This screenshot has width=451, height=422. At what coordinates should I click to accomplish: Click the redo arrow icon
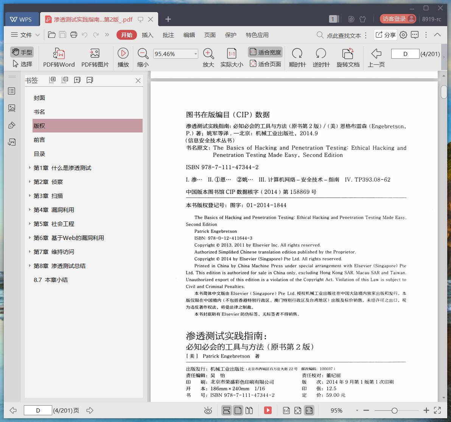tap(96, 35)
